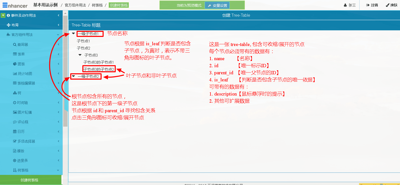
Task: Expand the 进度条 chevron
Action: tap(58, 160)
